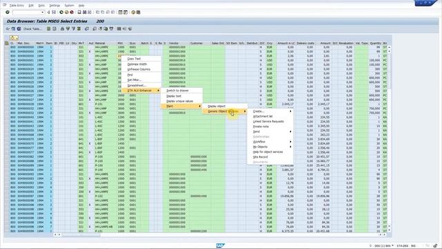Click the Set Filter funnel icon
This screenshot has height=249, width=442.
(x=73, y=29)
